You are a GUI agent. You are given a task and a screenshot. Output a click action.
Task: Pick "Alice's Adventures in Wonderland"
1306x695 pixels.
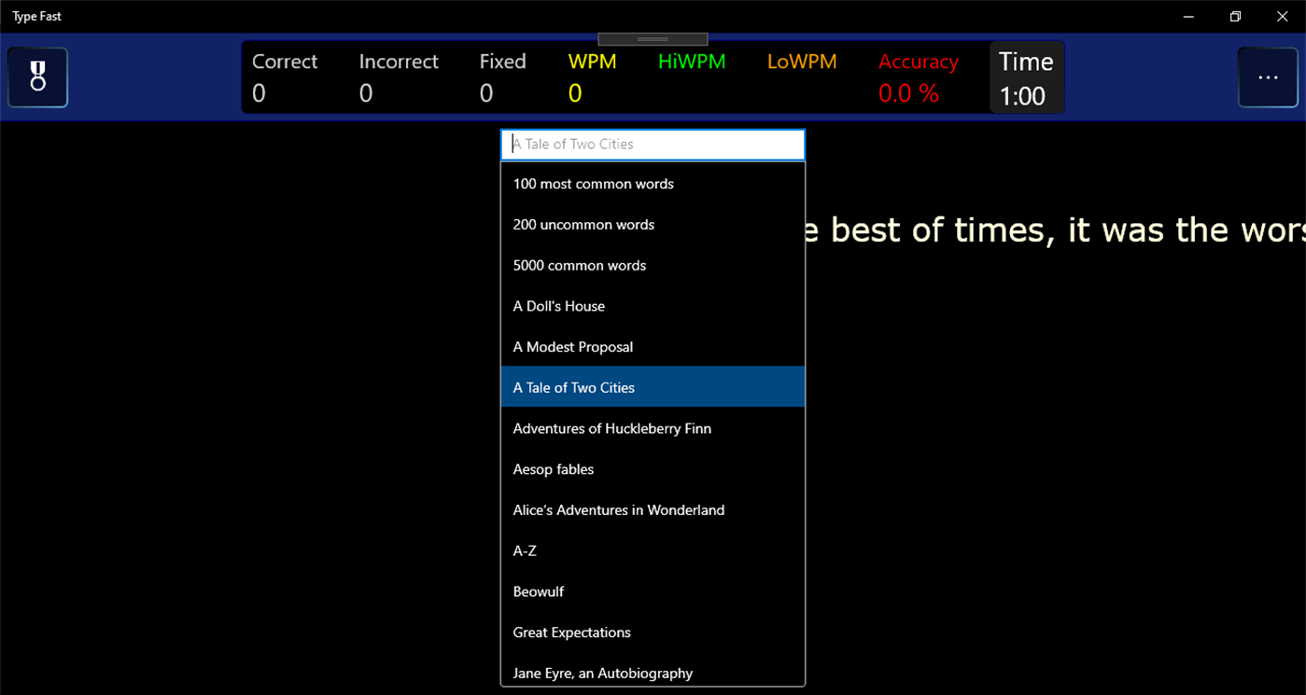tap(618, 509)
